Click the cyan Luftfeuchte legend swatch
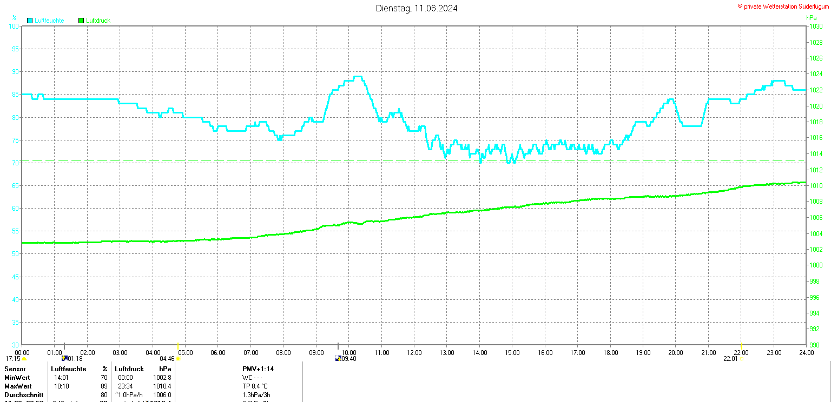This screenshot has width=831, height=402. (x=30, y=21)
